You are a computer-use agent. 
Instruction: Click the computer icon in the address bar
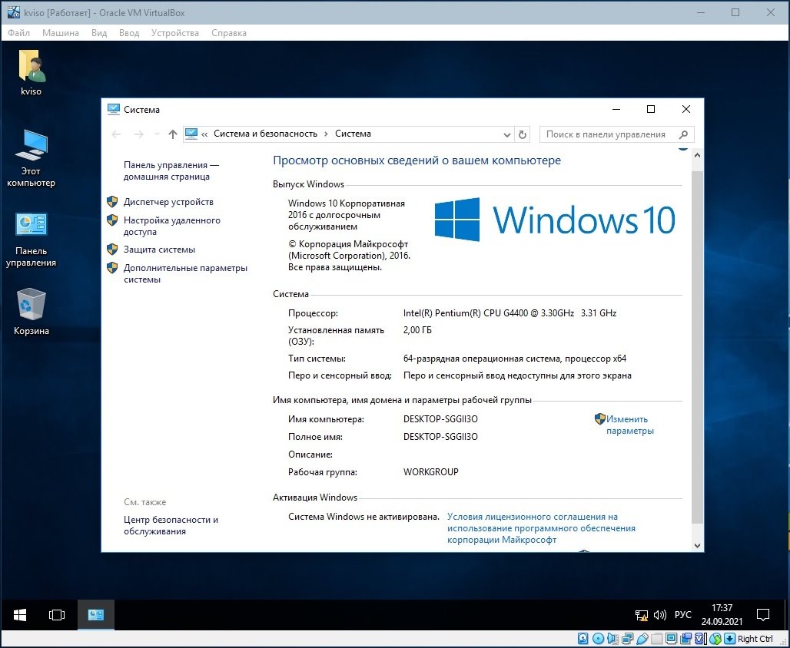pyautogui.click(x=191, y=134)
